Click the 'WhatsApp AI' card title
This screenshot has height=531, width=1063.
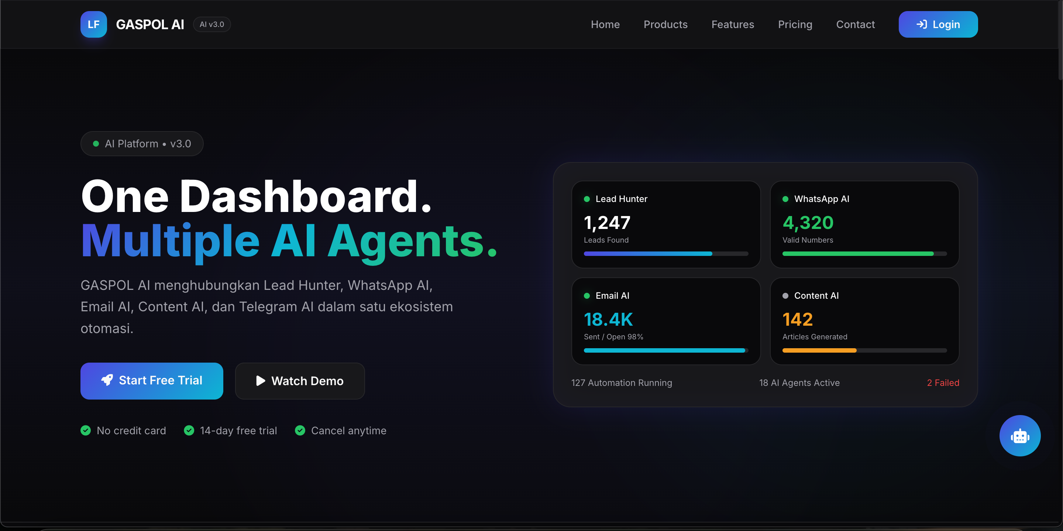822,199
